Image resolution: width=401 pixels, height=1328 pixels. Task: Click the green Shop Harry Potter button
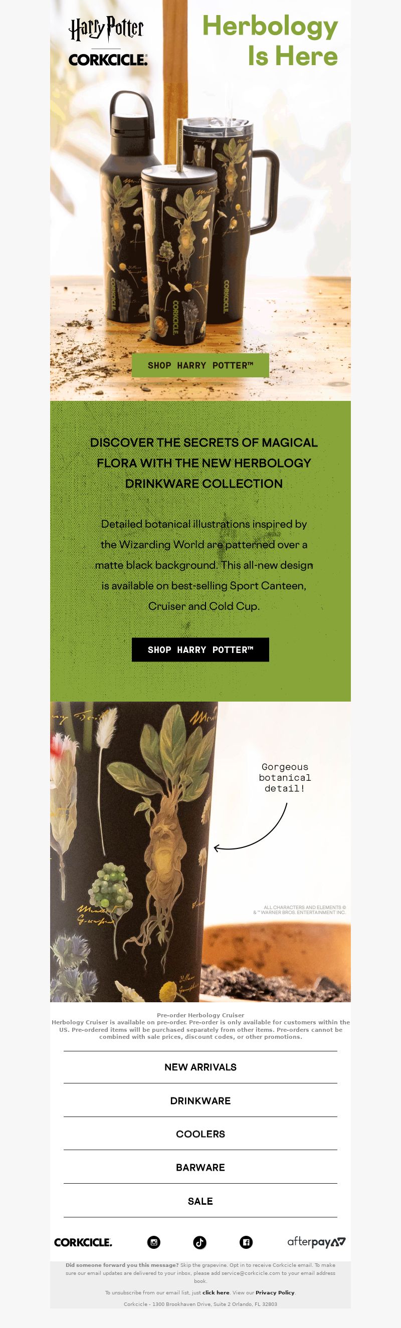point(200,365)
